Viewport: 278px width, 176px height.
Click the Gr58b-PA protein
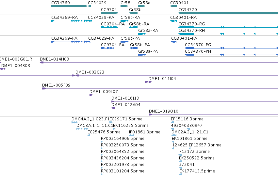[134, 48]
